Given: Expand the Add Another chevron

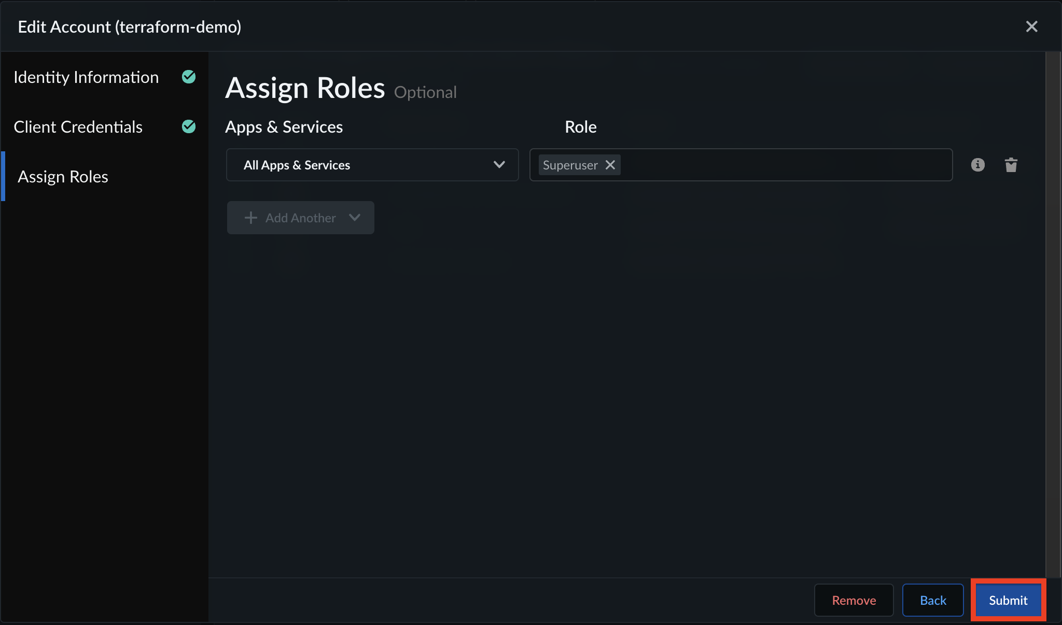Looking at the screenshot, I should [355, 218].
